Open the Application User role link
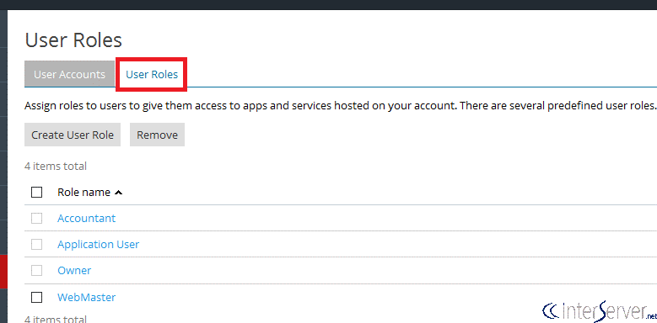The width and height of the screenshot is (657, 323). [x=98, y=245]
